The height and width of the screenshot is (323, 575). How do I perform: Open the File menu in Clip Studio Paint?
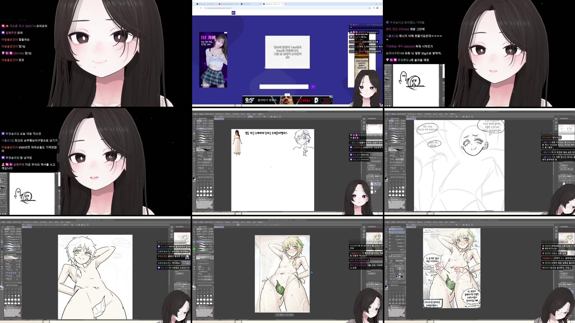coord(195,222)
